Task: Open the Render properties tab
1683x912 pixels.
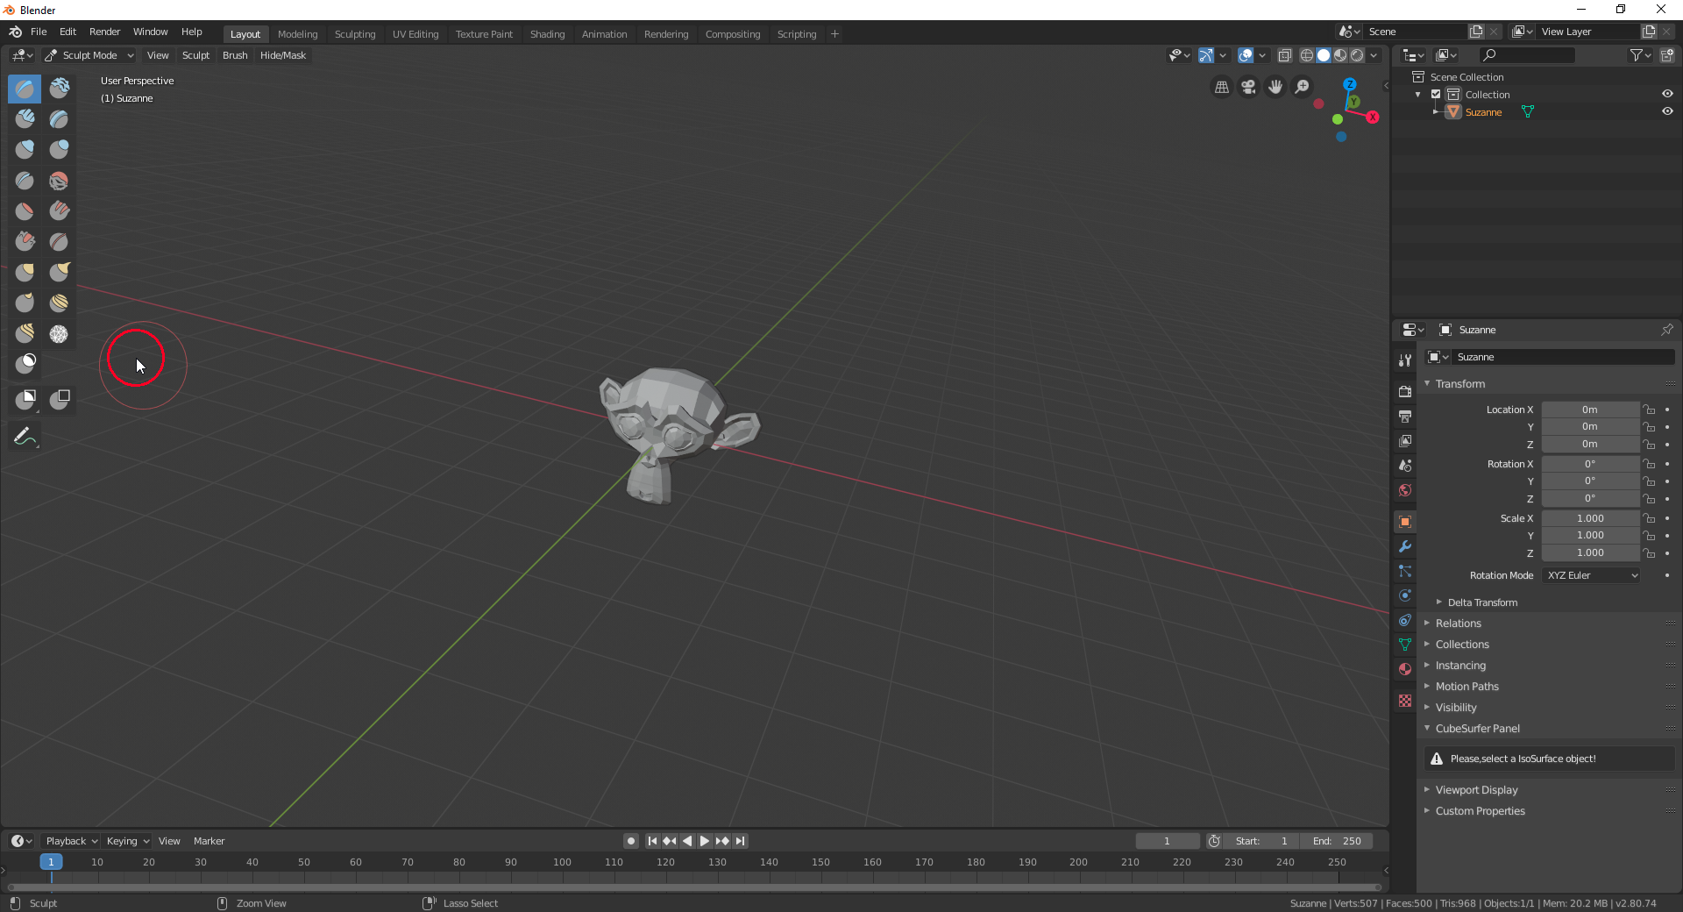Action: coord(1405,391)
